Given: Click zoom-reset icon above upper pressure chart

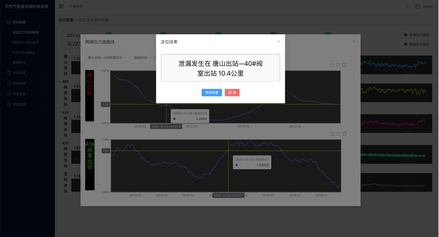Looking at the screenshot, I should click(x=338, y=65).
